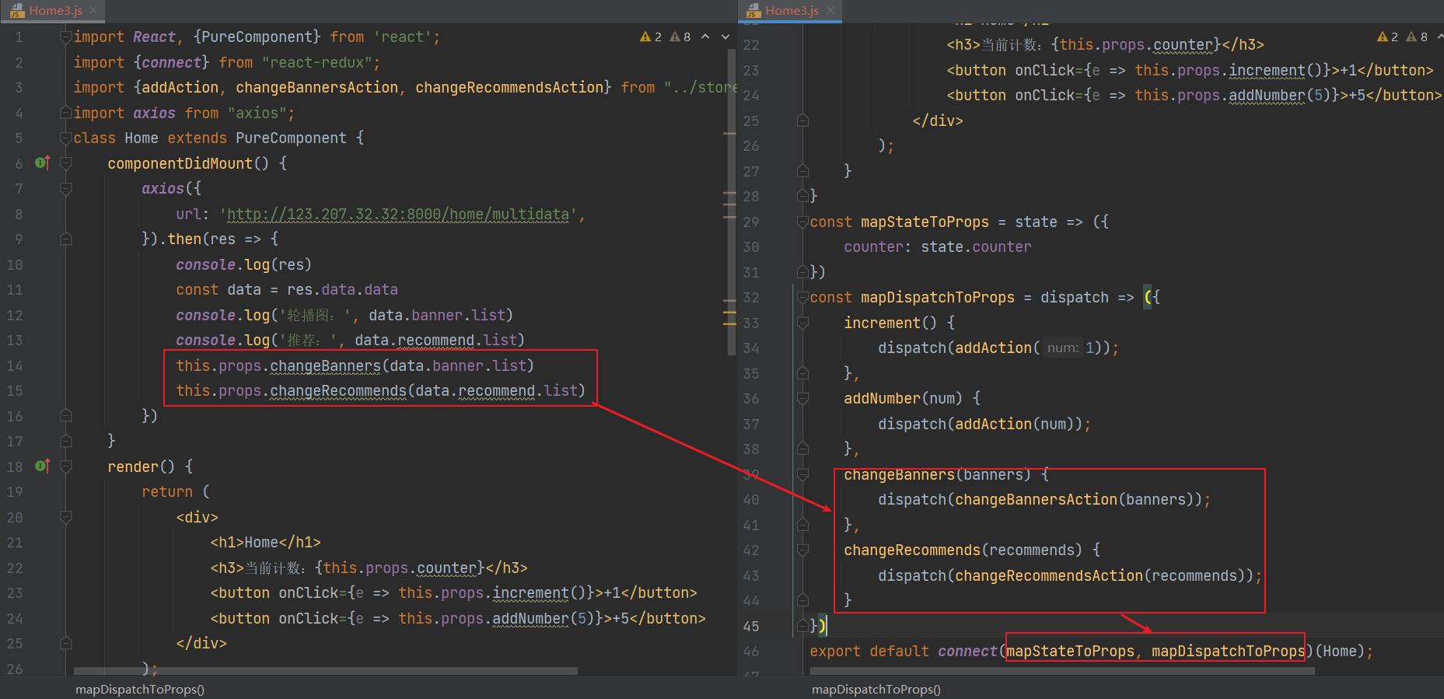The width and height of the screenshot is (1444, 699).
Task: Collapse addNumber fold marker at line 36
Action: click(x=802, y=398)
